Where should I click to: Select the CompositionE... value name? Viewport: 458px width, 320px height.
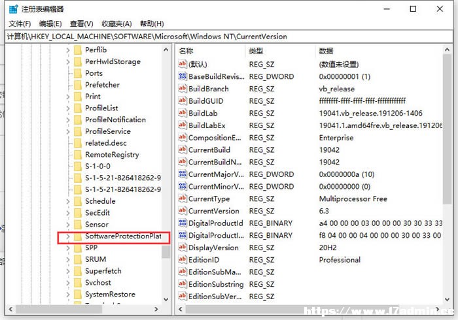215,138
